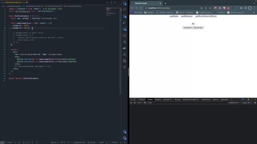
Task: Open the editor More Actions ellipsis
Action: pyautogui.click(x=118, y=2)
